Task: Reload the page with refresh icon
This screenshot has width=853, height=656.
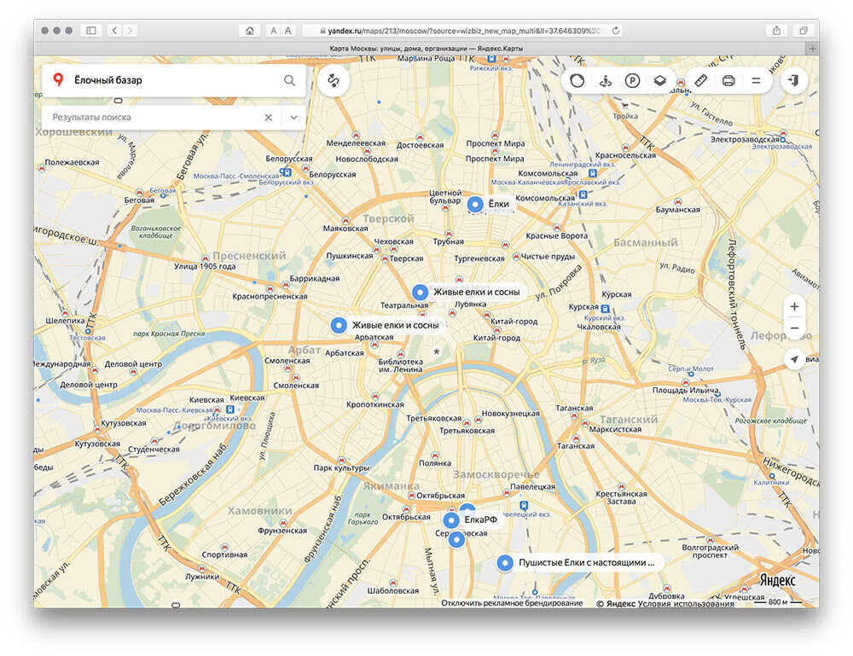Action: [616, 31]
